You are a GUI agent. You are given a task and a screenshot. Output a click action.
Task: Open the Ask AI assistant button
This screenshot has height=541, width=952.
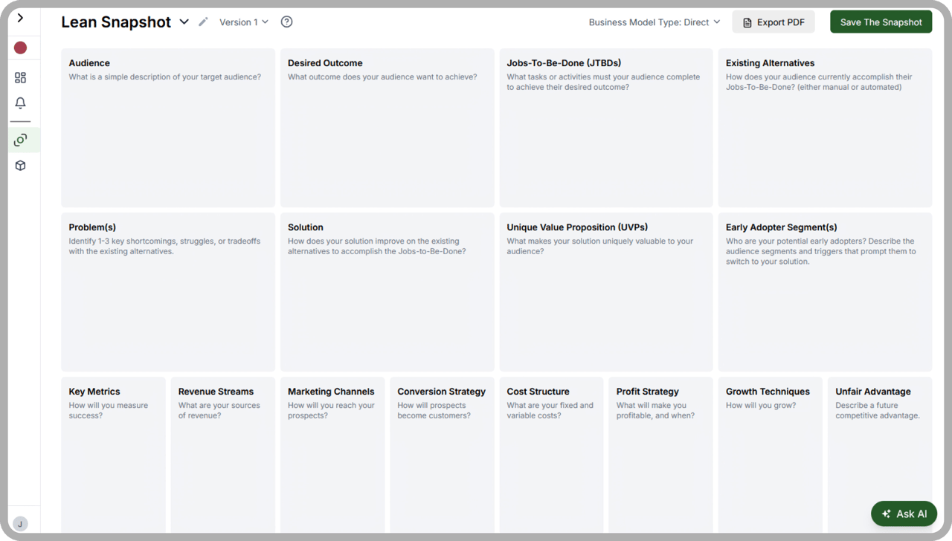[904, 514]
